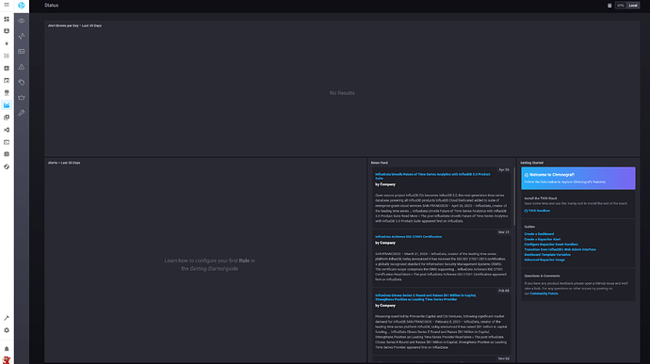Open the settings gear icon in the outer sidebar
The width and height of the screenshot is (650, 364).
click(x=7, y=330)
